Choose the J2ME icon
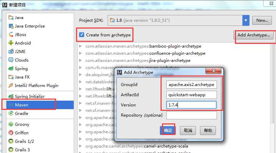This screenshot has width=276, height=153. click(11, 51)
